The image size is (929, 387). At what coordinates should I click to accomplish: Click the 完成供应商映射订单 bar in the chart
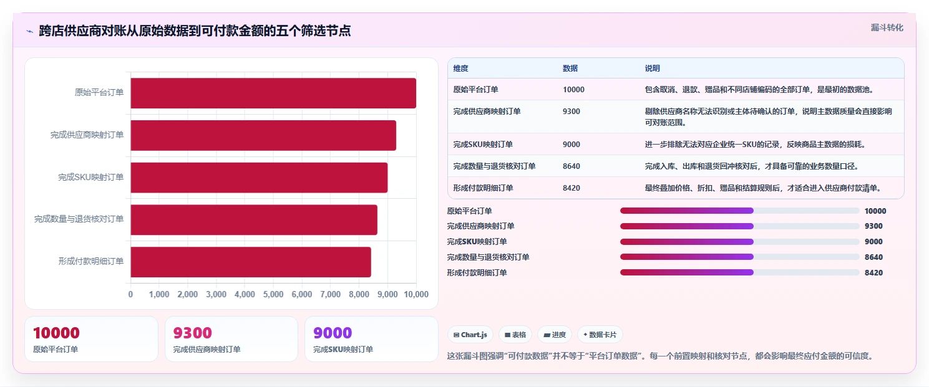click(x=263, y=135)
